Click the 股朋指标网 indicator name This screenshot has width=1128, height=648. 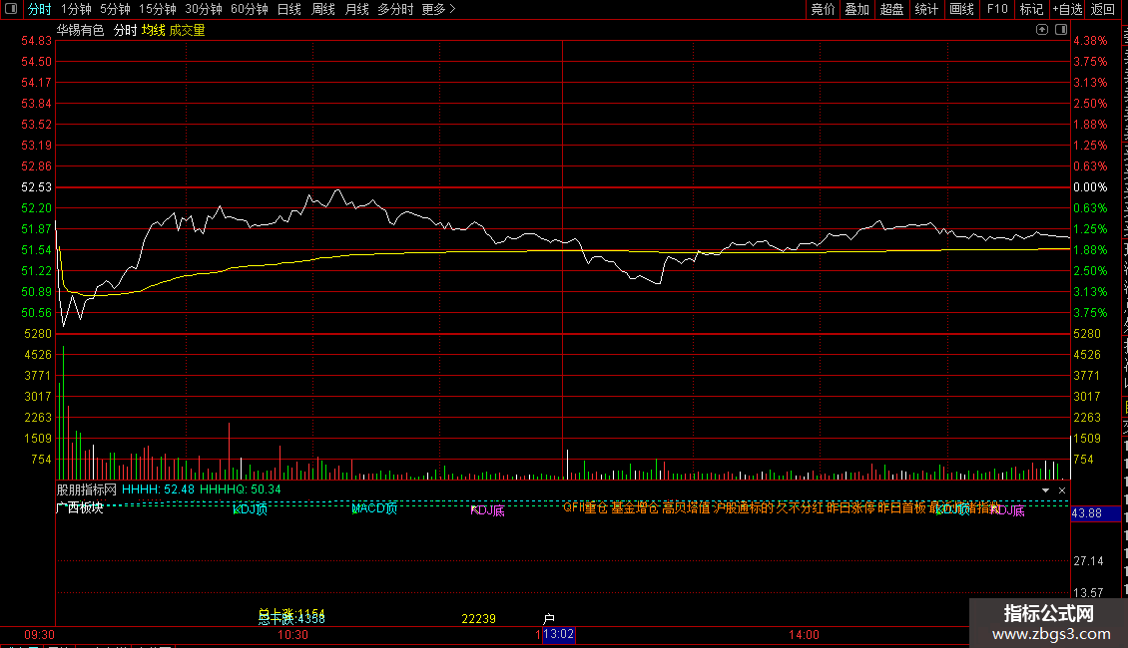coord(86,489)
